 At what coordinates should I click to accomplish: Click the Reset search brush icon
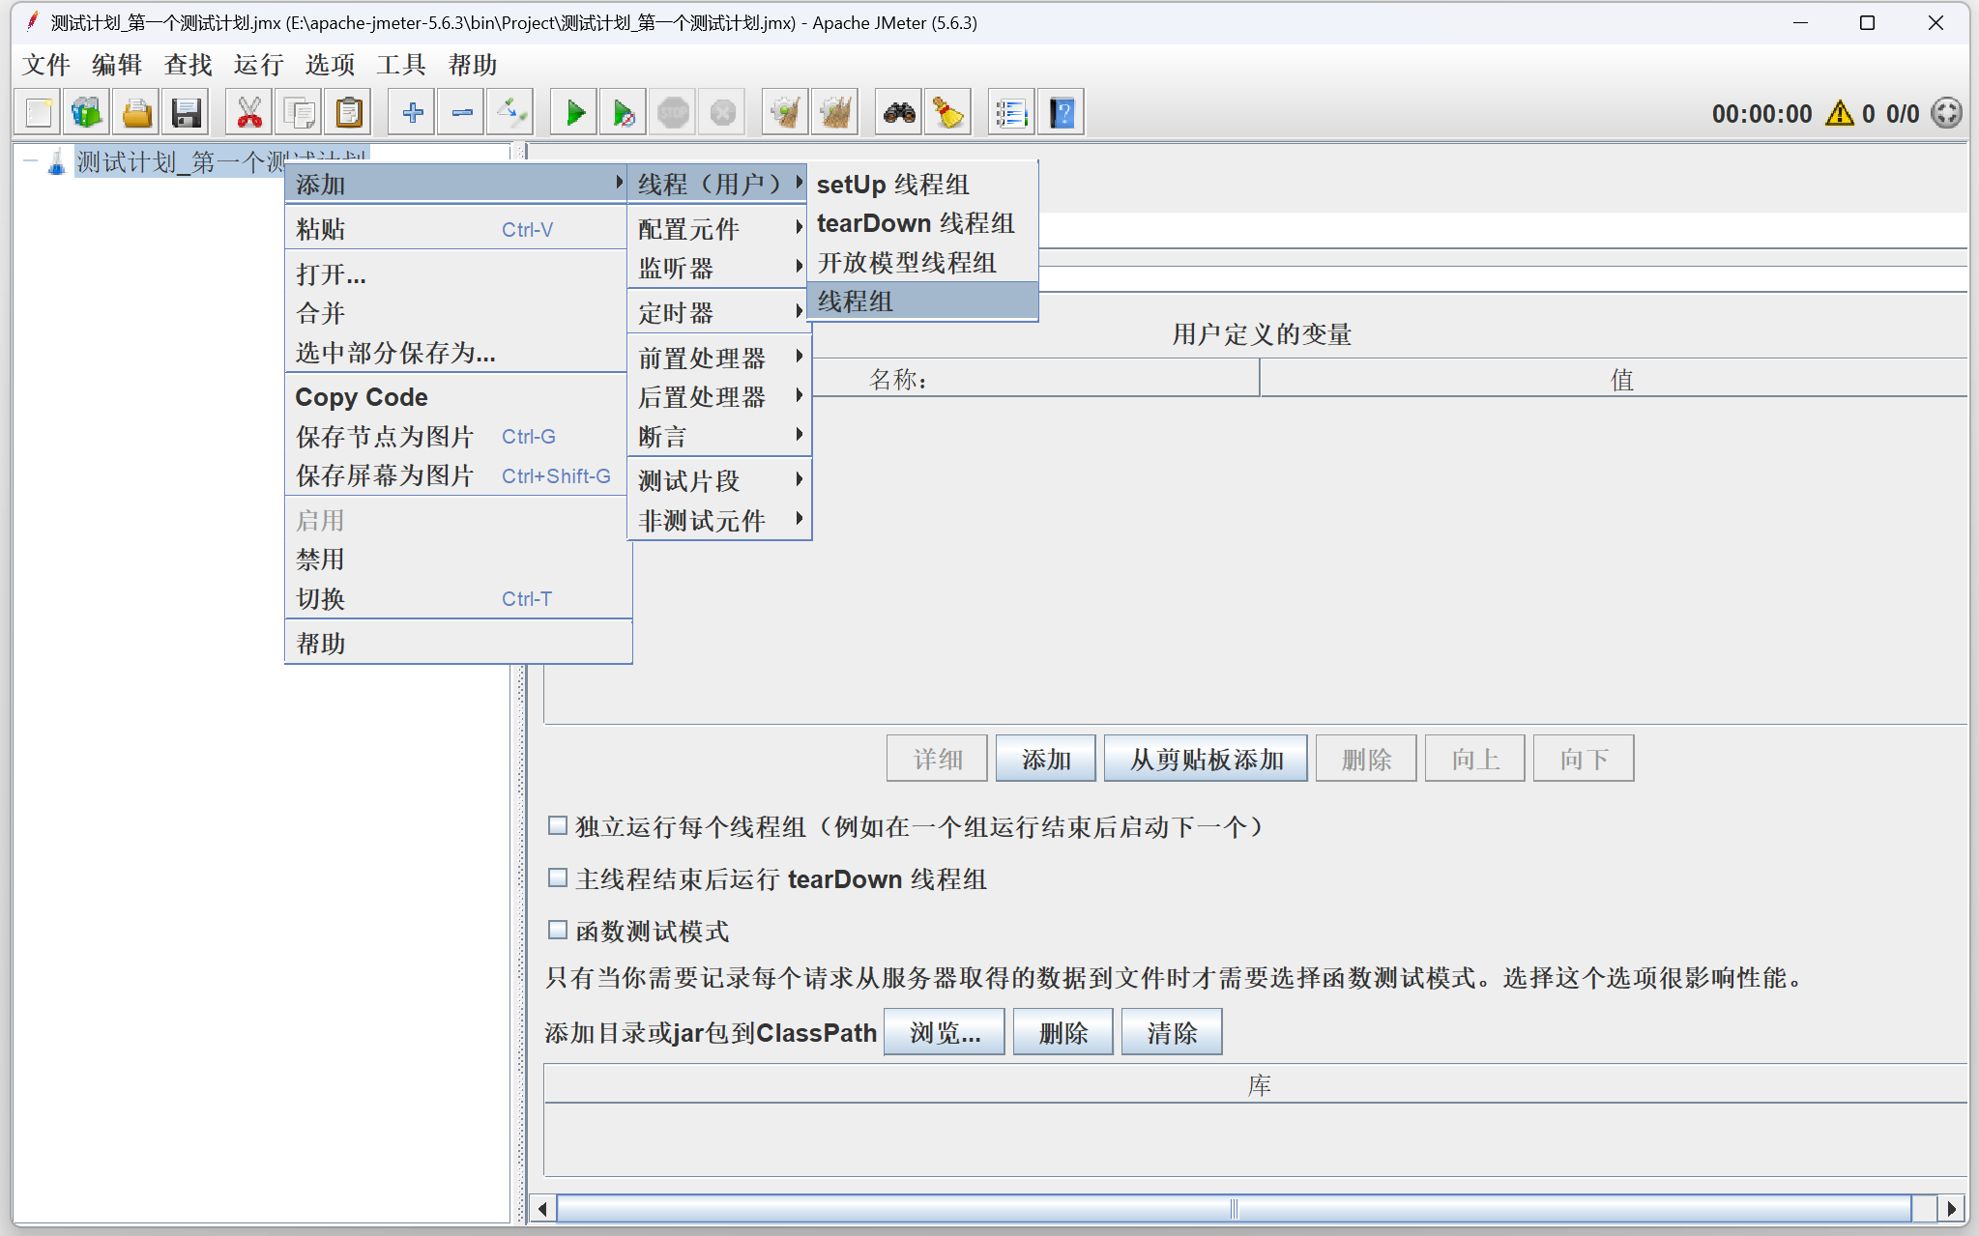click(x=948, y=113)
